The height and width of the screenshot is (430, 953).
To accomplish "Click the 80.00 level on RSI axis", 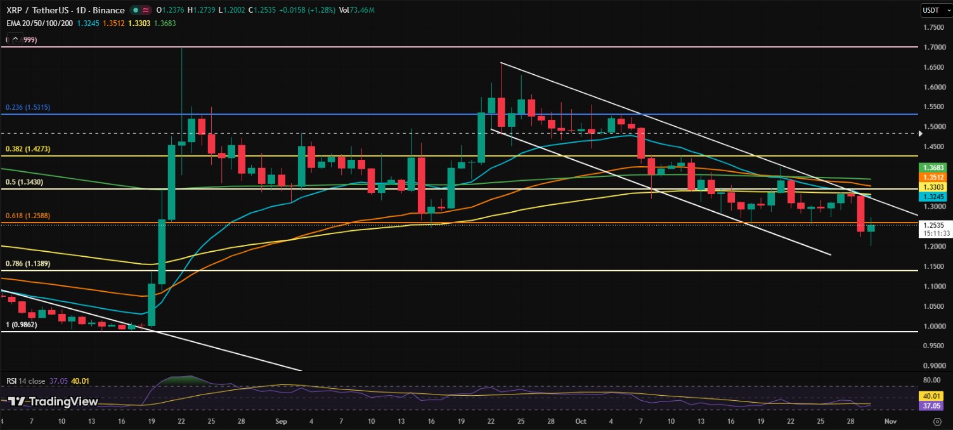I will [932, 380].
